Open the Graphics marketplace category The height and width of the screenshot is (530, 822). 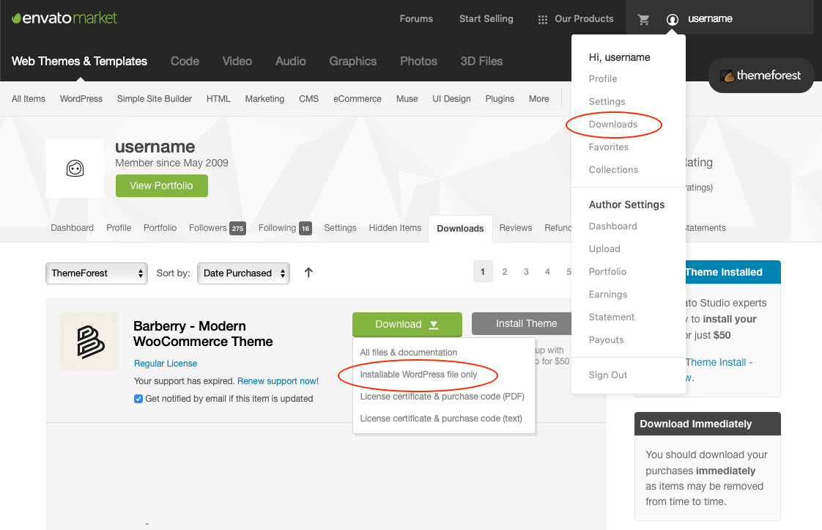[x=353, y=61]
